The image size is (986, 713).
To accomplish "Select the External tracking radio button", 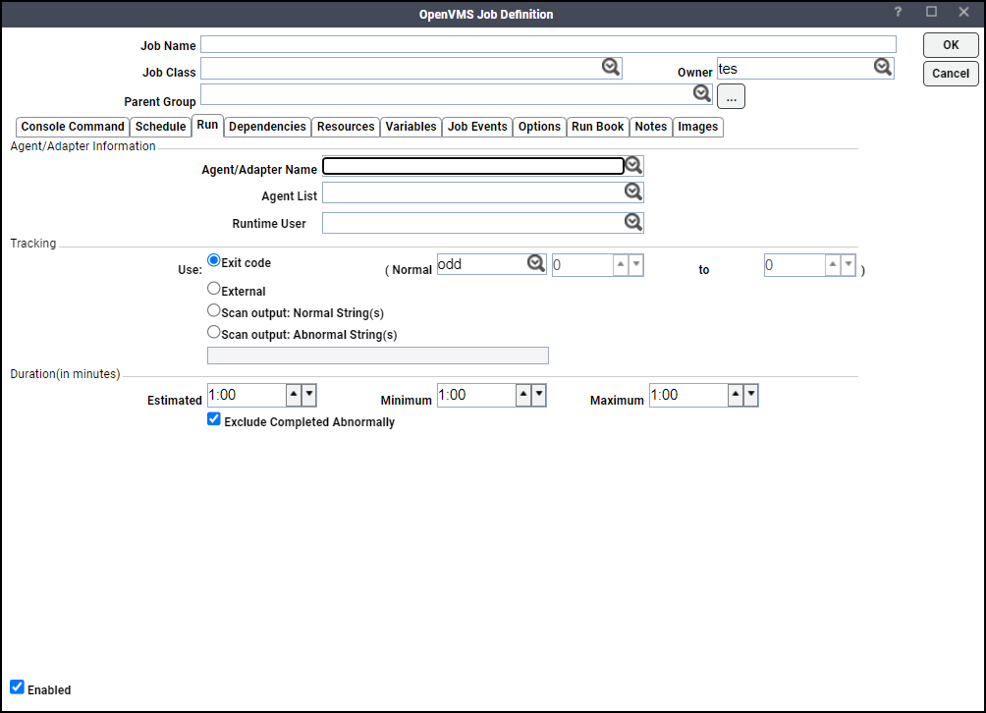I will pos(213,290).
